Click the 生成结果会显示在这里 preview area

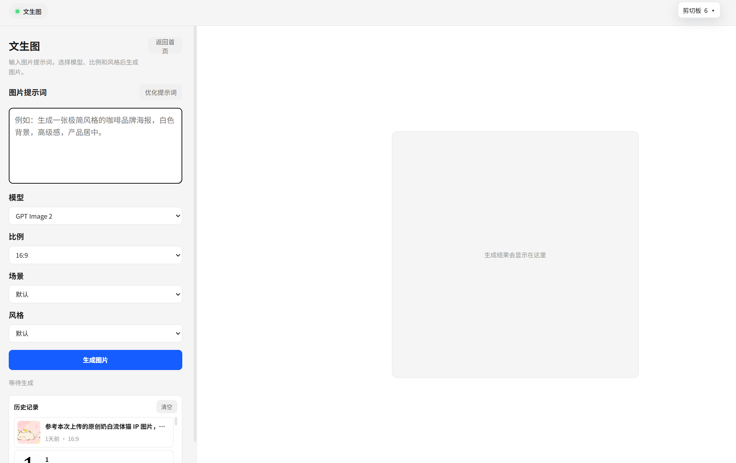tap(515, 255)
